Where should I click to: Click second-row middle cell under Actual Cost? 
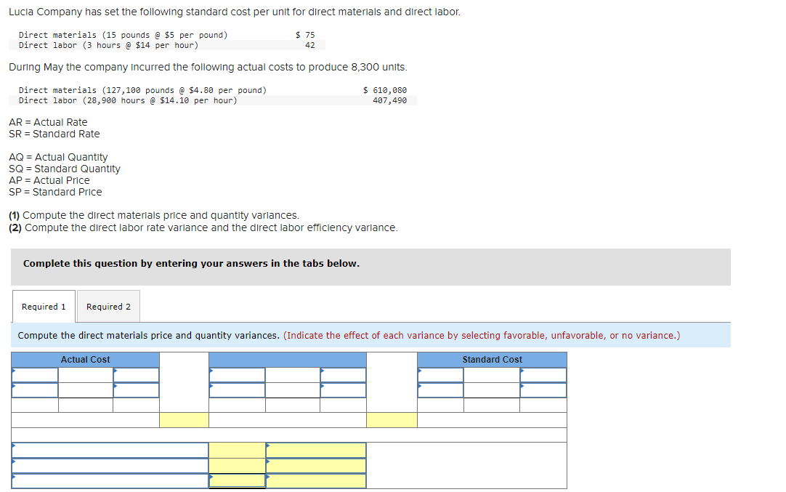[86, 390]
